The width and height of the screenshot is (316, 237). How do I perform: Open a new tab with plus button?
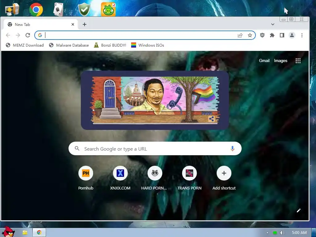tap(85, 24)
